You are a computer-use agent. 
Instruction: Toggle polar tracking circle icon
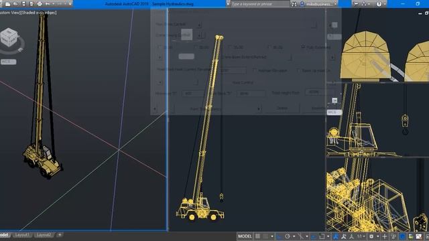click(288, 236)
